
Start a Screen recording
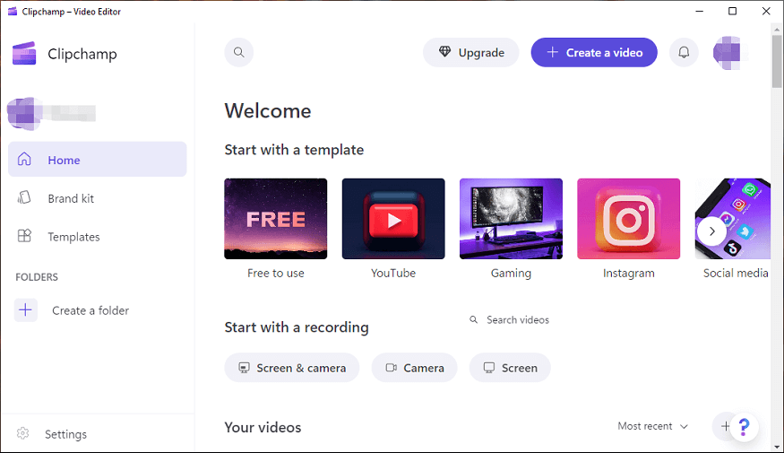point(510,368)
